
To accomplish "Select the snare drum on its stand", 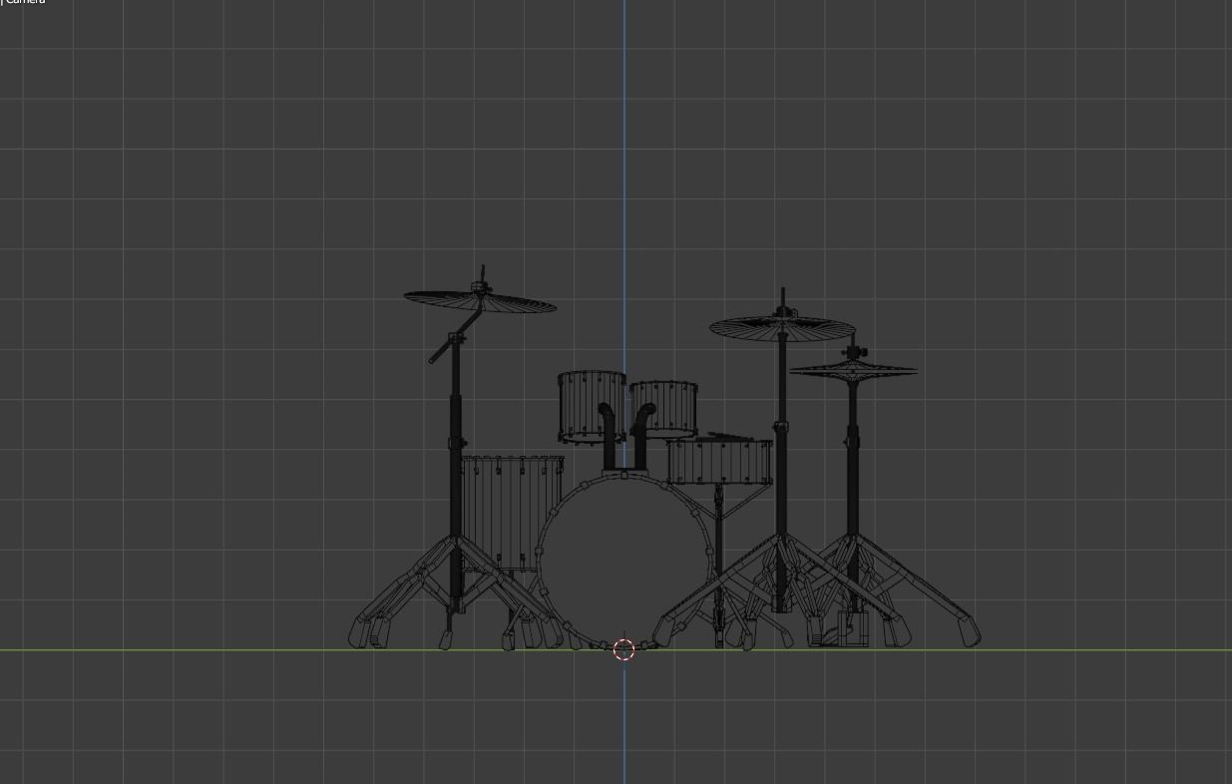I will 720,460.
